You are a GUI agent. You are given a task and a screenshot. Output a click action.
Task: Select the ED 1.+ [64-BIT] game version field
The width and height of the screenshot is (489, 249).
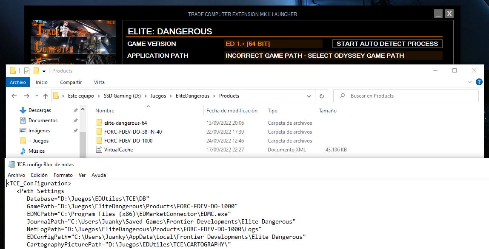(273, 44)
